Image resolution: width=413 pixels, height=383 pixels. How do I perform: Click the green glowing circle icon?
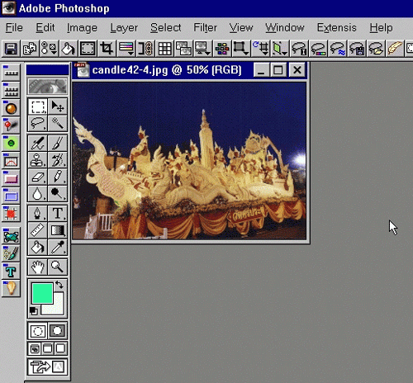click(11, 143)
